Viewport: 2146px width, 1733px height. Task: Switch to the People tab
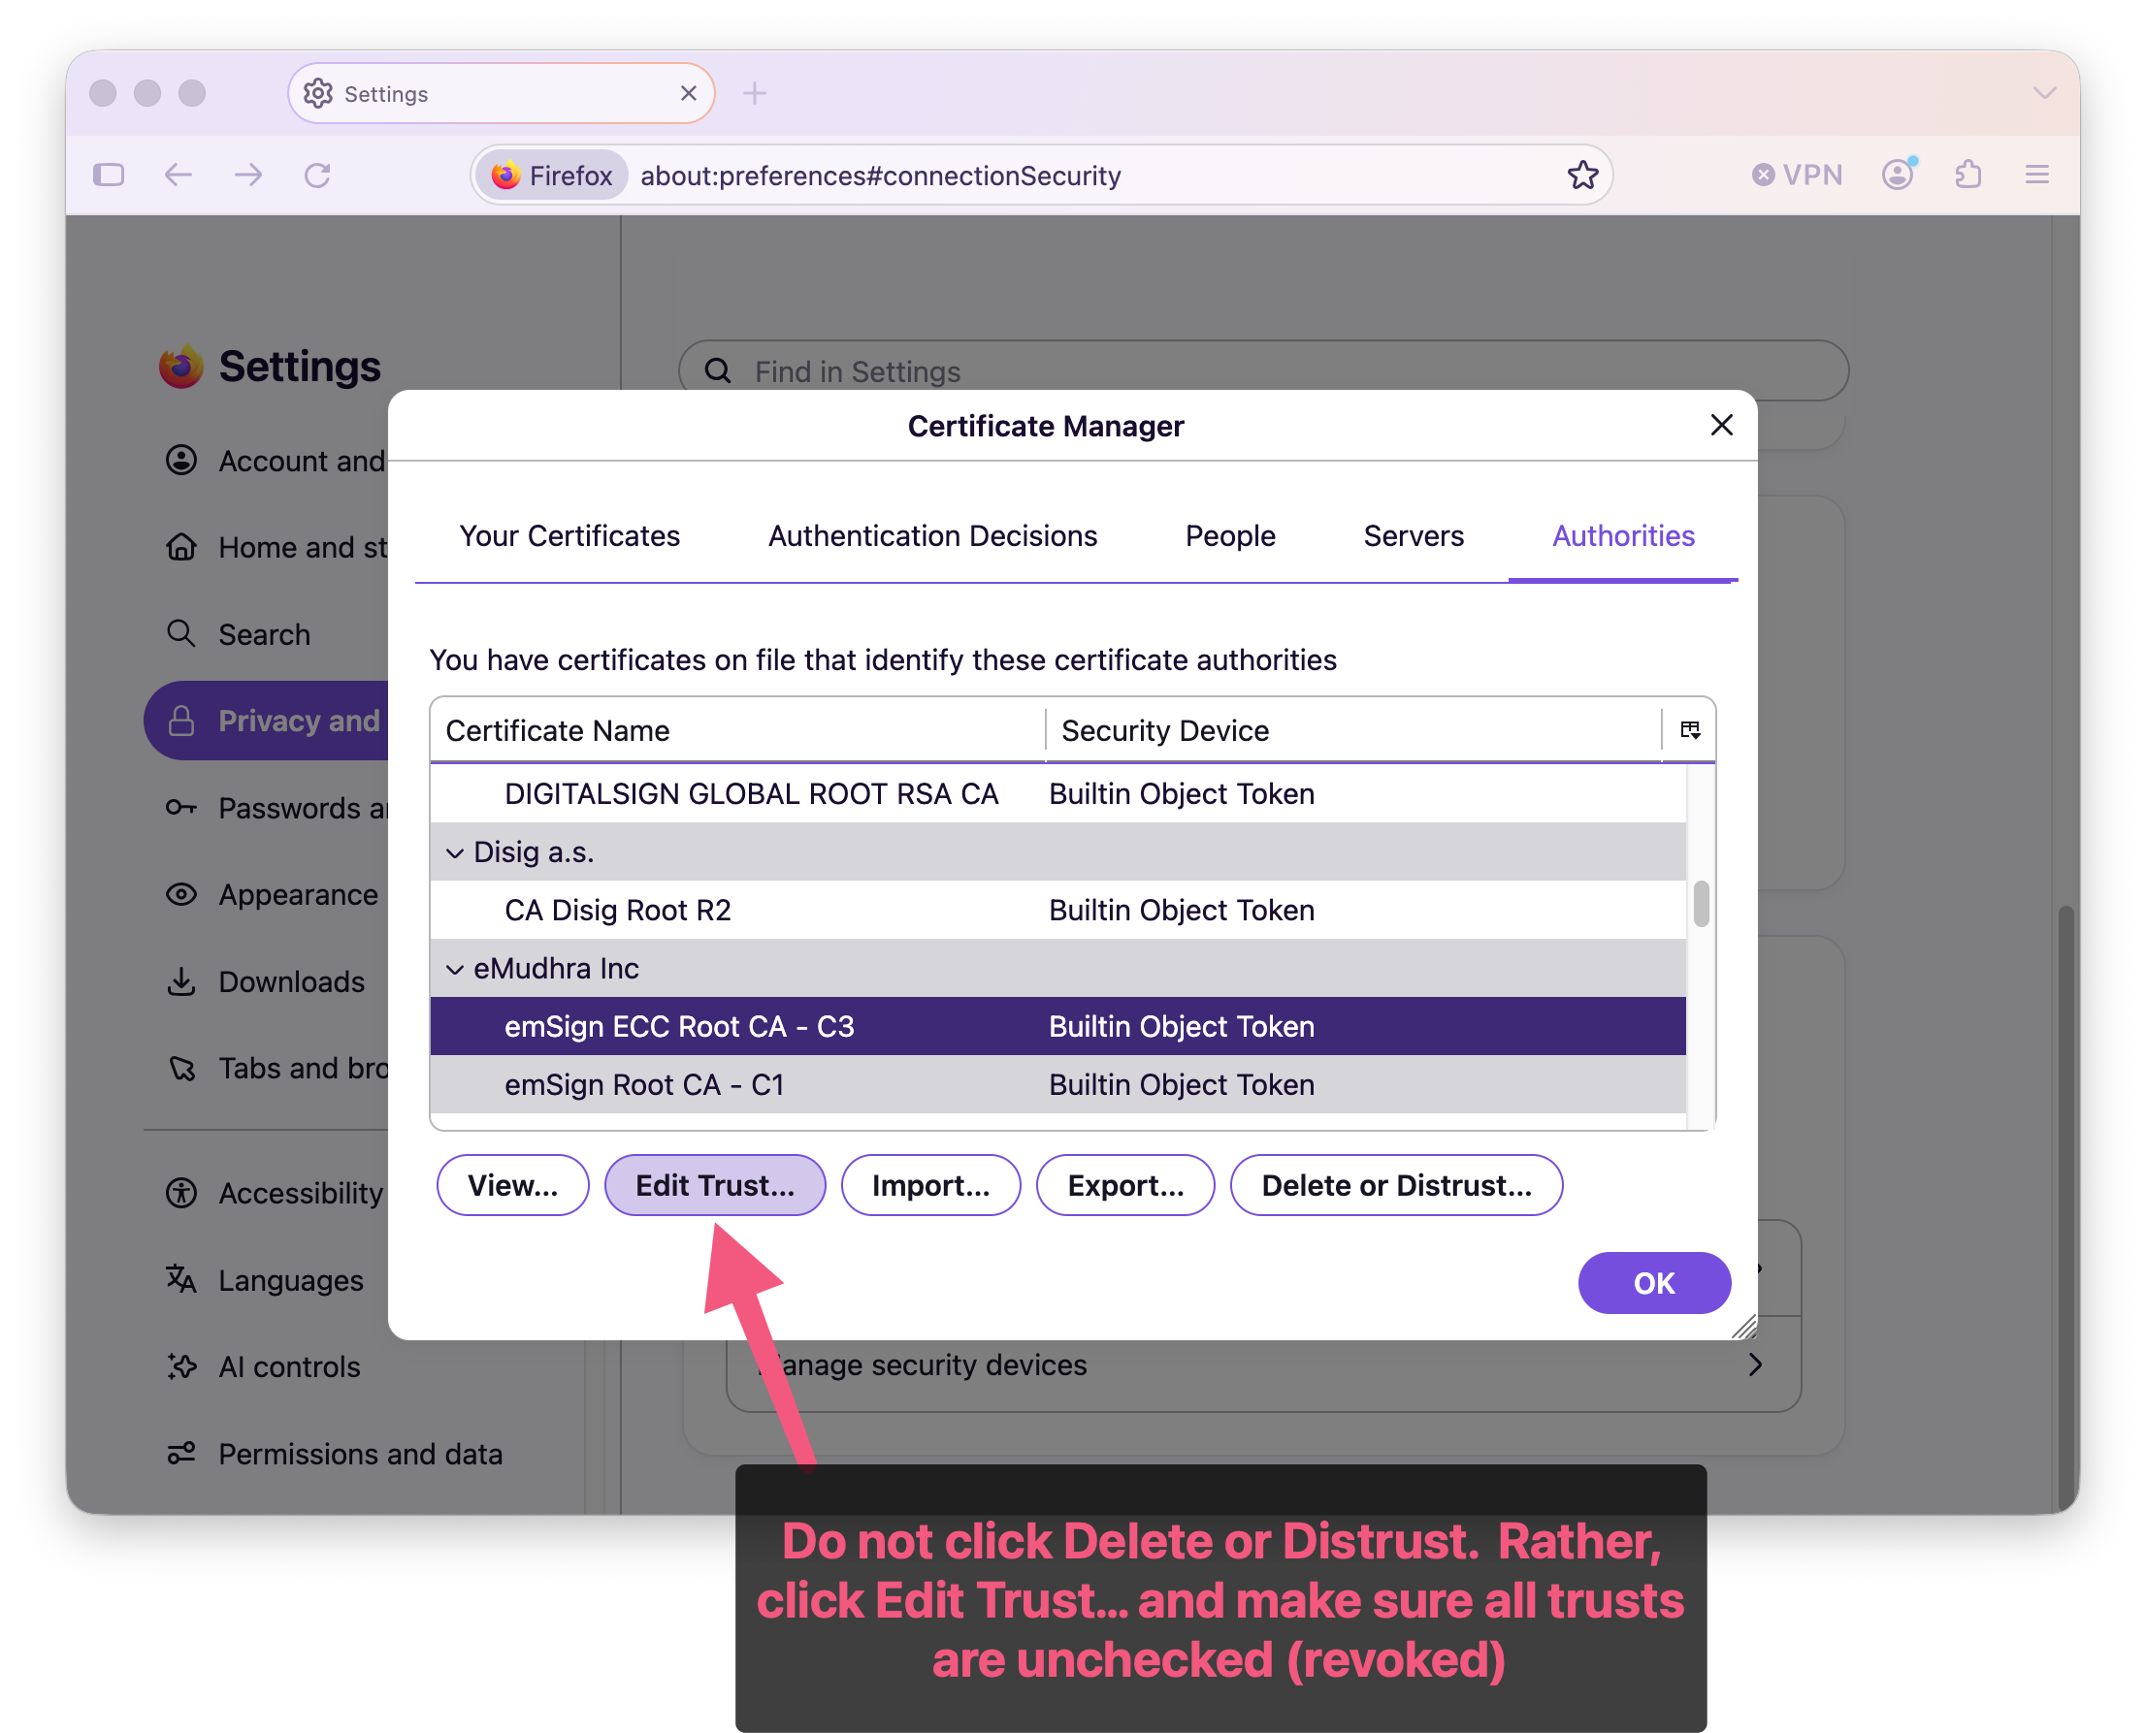[1229, 536]
